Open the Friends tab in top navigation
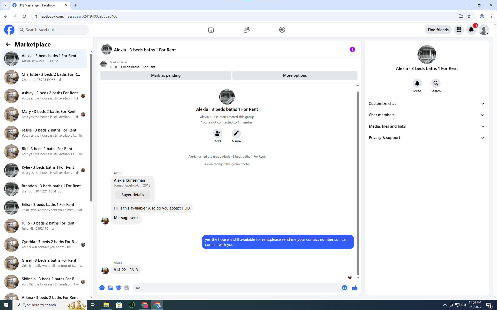497x310 pixels. point(246,30)
